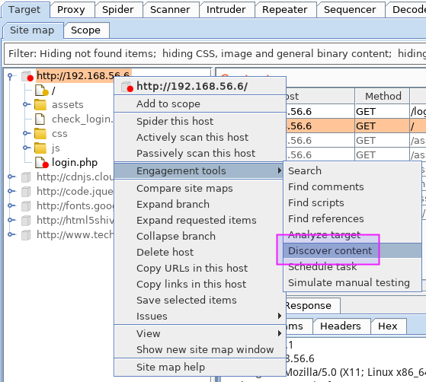This screenshot has height=382, width=426.
Task: Open the Intruder tab
Action: (226, 10)
